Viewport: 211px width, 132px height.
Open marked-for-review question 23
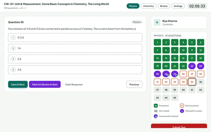[x=192, y=66]
